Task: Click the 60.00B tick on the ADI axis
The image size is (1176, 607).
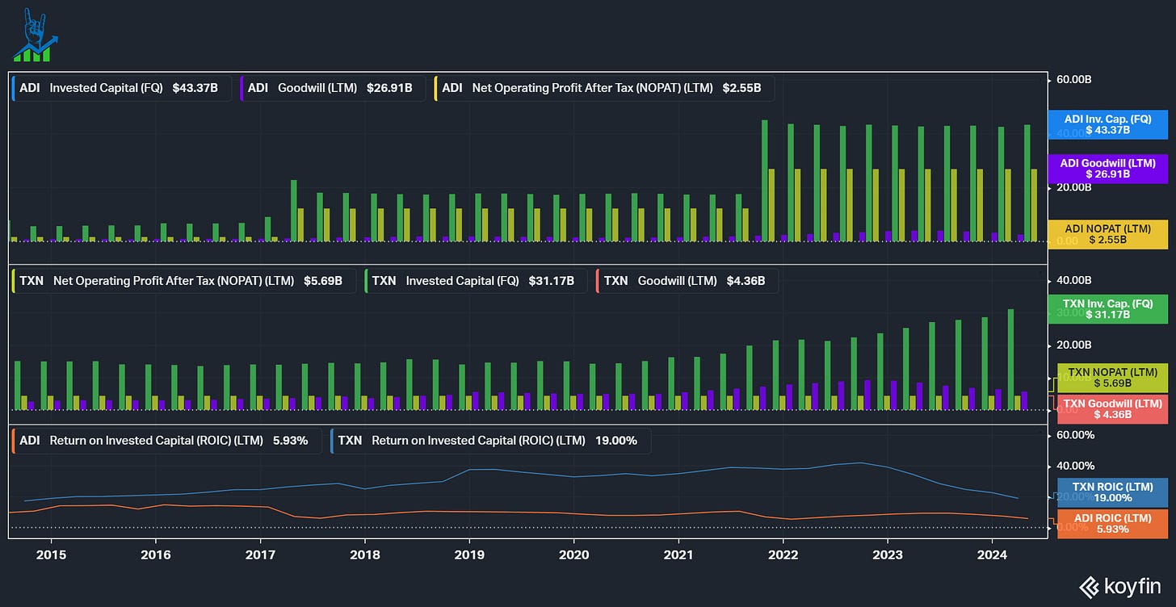Action: coord(1073,80)
